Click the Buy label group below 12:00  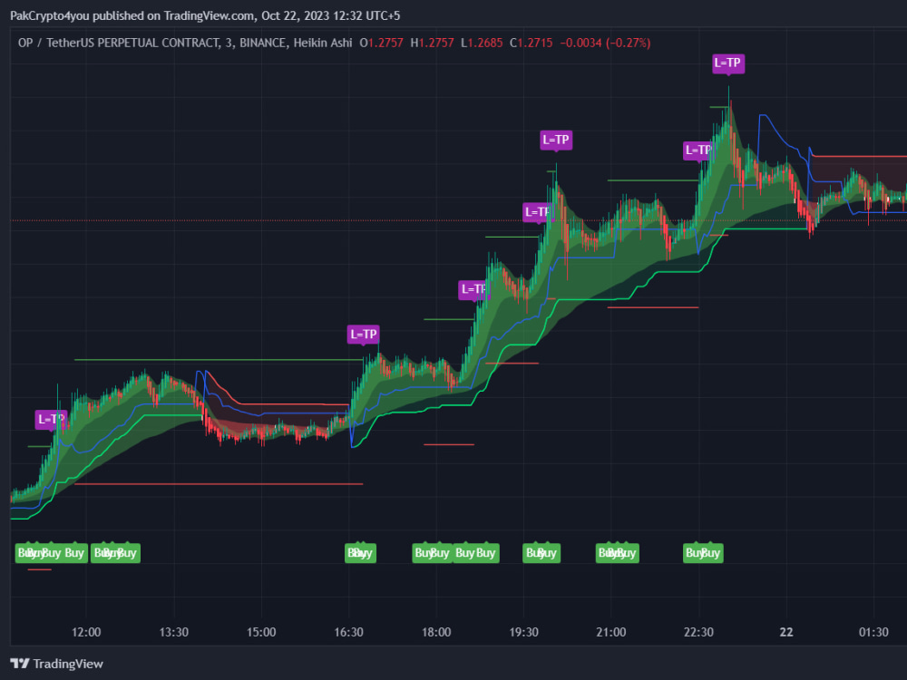[x=52, y=552]
